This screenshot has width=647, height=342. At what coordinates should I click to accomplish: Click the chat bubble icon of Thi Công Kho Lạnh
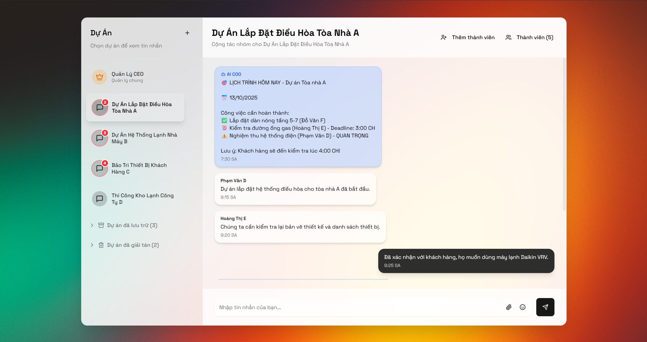click(99, 199)
